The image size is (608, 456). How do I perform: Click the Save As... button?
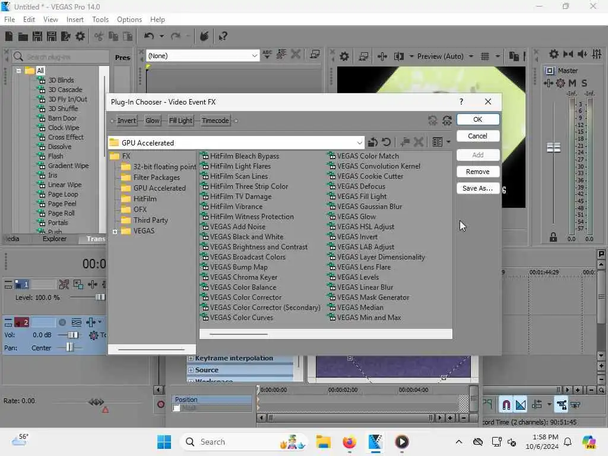click(478, 188)
